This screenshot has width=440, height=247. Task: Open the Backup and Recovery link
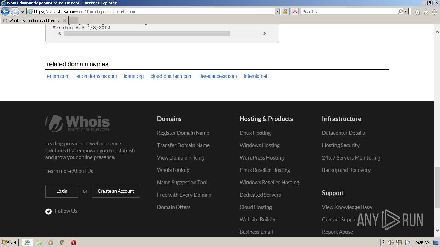coord(346,170)
